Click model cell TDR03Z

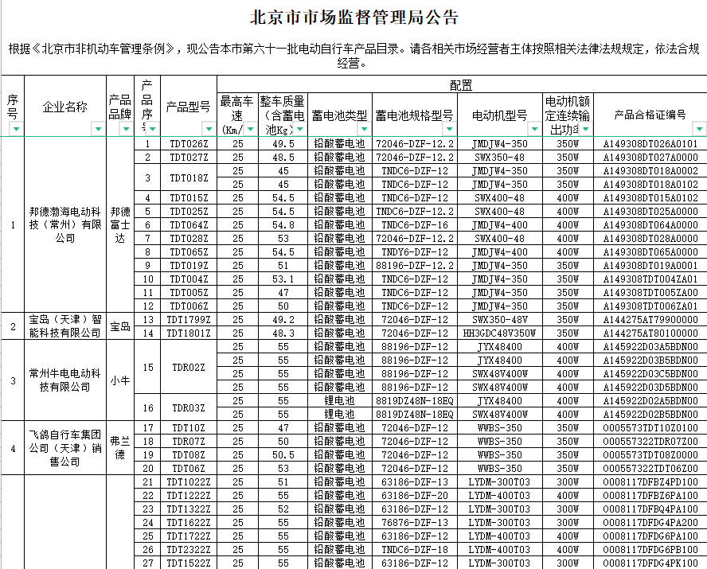(189, 407)
